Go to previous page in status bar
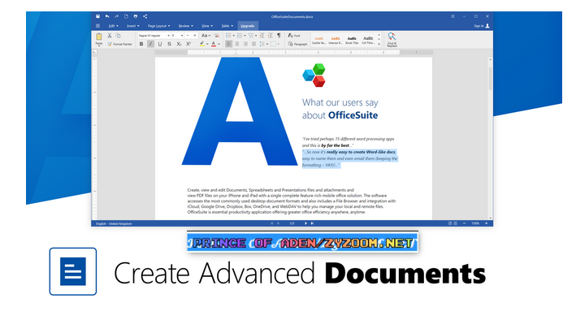This screenshot has height=320, width=576. (x=279, y=223)
